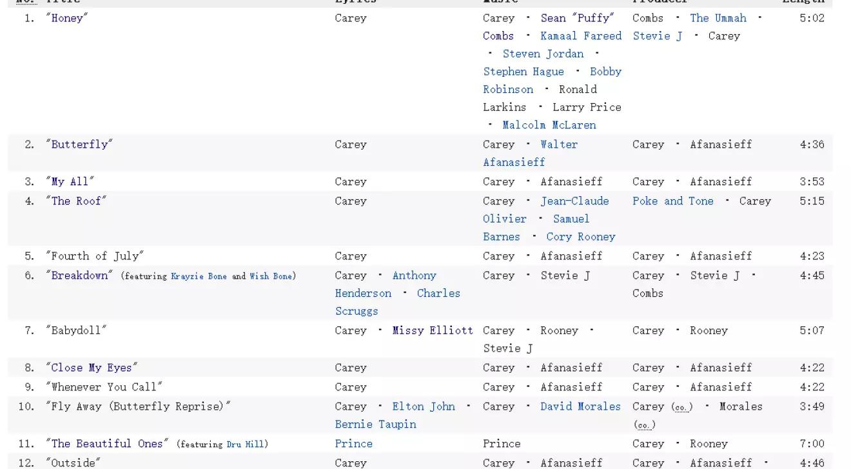Open "The Roof" song page
This screenshot has height=469, width=851.
tap(76, 201)
